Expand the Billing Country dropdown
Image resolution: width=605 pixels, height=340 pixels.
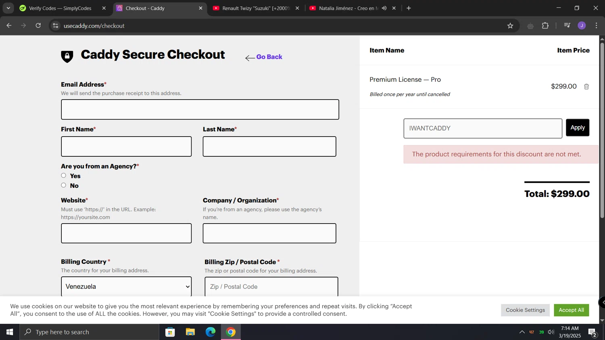pyautogui.click(x=126, y=286)
